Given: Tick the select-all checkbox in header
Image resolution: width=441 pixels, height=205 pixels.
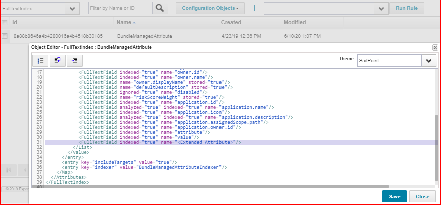Looking at the screenshot, I should click(5, 23).
